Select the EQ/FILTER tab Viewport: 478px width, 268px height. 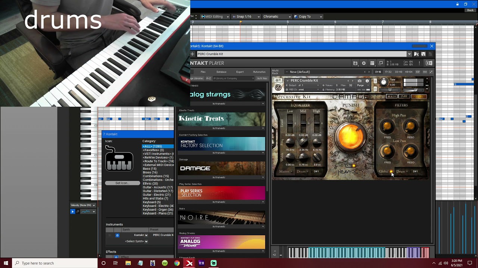[x=419, y=97]
